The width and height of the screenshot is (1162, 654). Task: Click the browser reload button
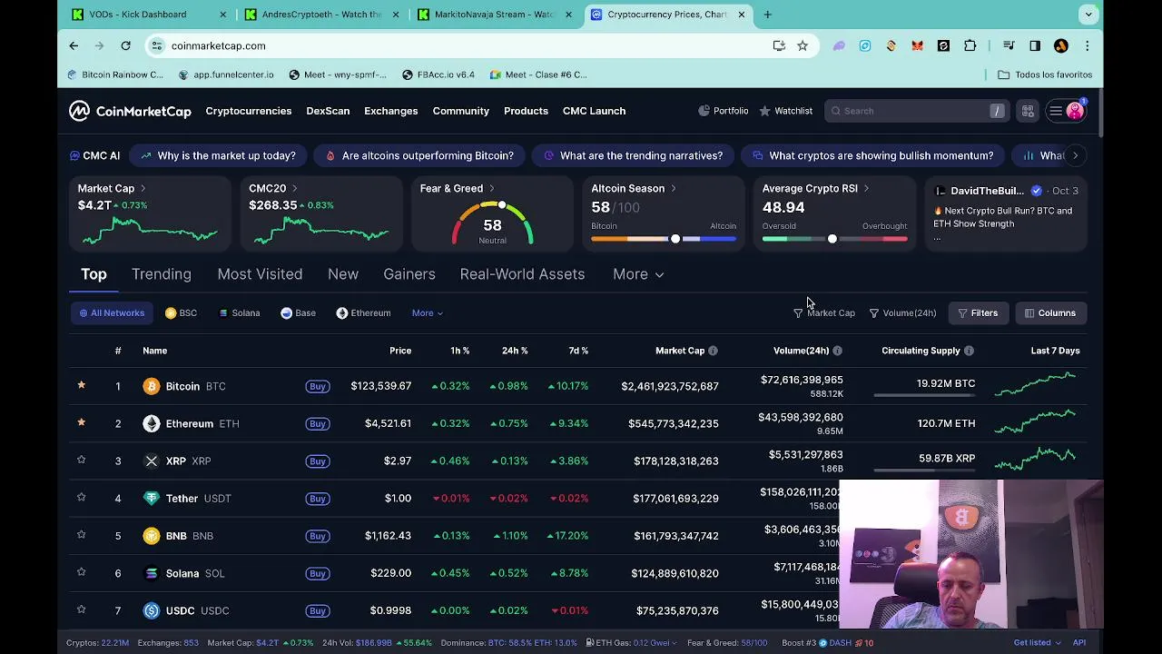125,45
